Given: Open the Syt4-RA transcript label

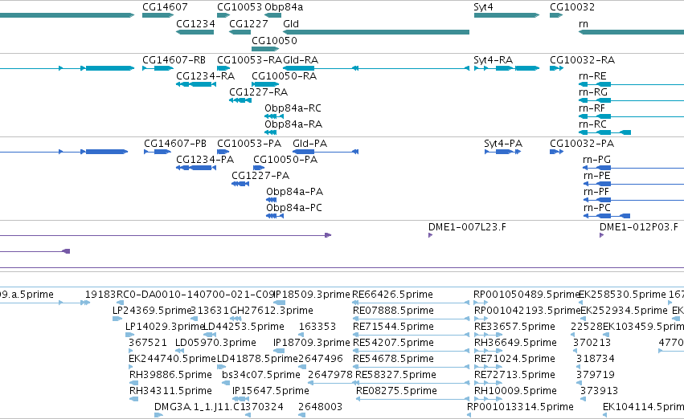Looking at the screenshot, I should coord(493,59).
